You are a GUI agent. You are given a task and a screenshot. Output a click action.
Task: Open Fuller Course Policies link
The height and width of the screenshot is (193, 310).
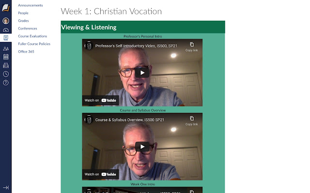[34, 44]
